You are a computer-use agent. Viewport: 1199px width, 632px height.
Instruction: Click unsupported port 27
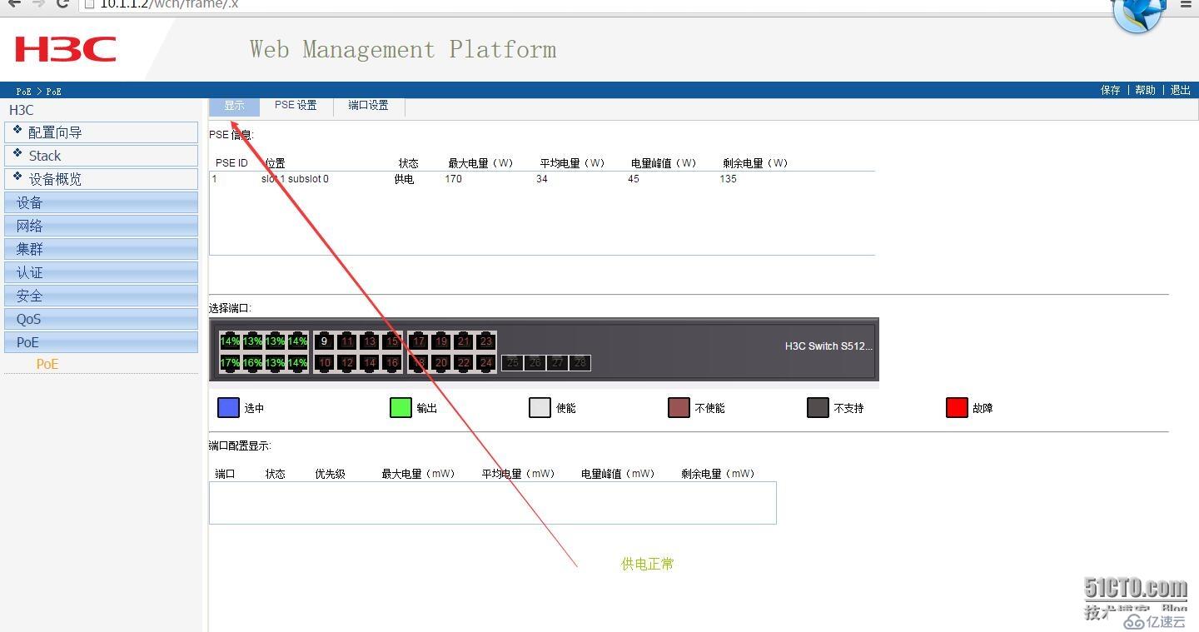pyautogui.click(x=558, y=363)
